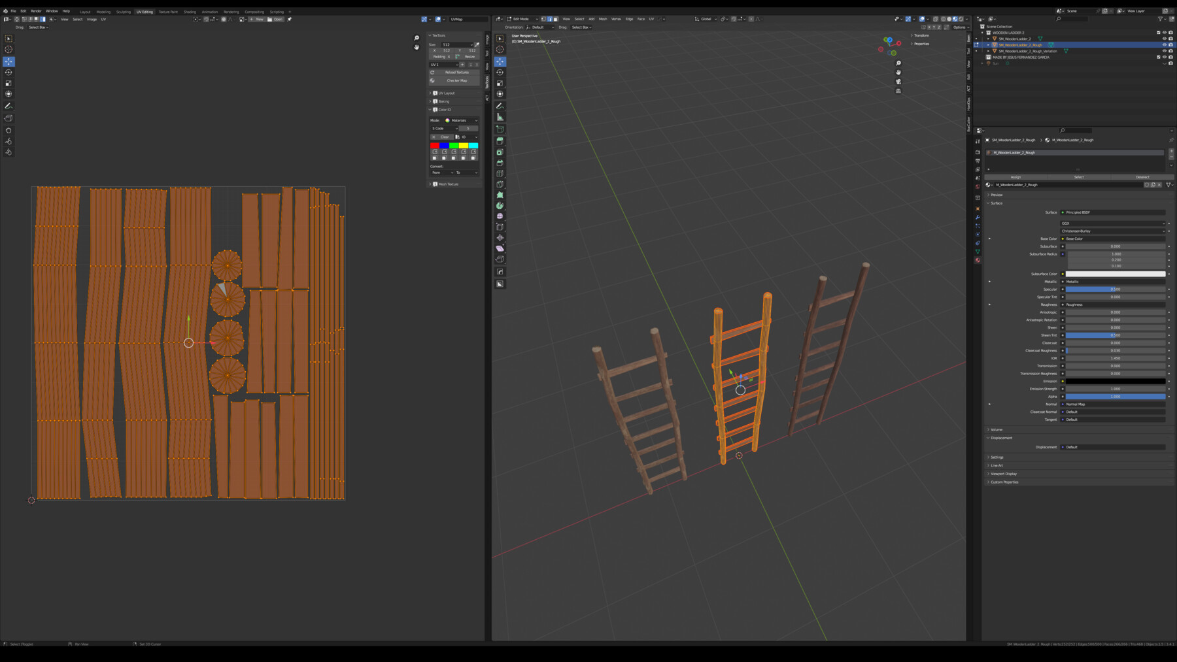The height and width of the screenshot is (662, 1177).
Task: Click Reload Textures in TexTools
Action: pos(456,72)
